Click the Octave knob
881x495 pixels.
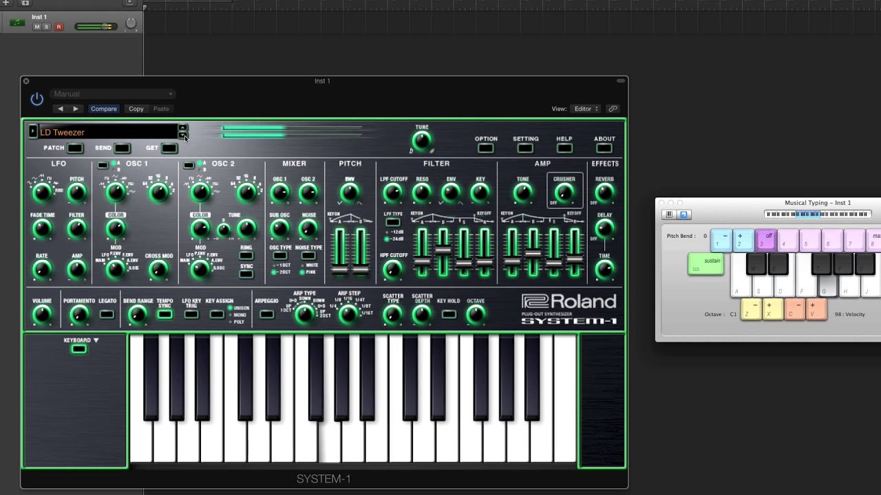(x=476, y=315)
